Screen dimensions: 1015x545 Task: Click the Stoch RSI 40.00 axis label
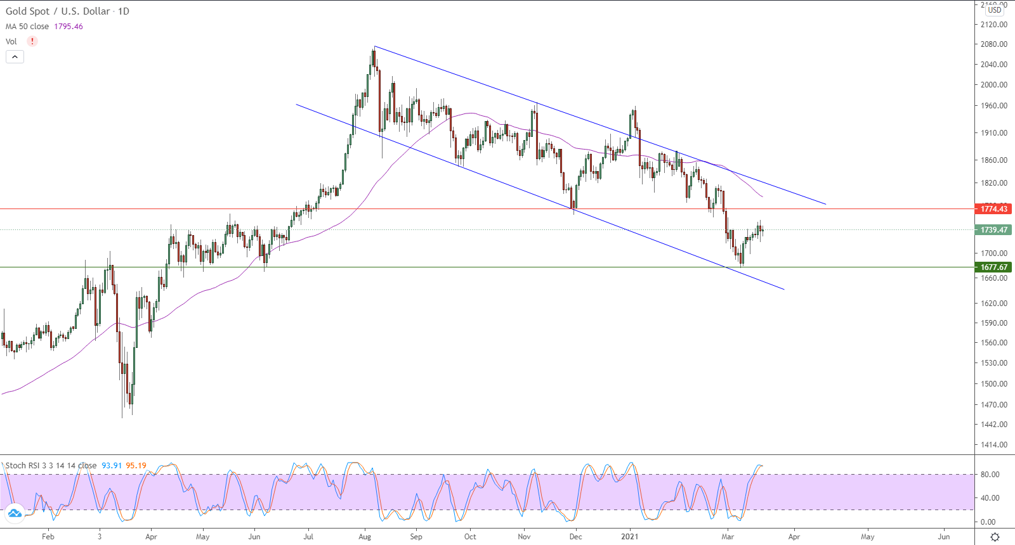(x=990, y=498)
